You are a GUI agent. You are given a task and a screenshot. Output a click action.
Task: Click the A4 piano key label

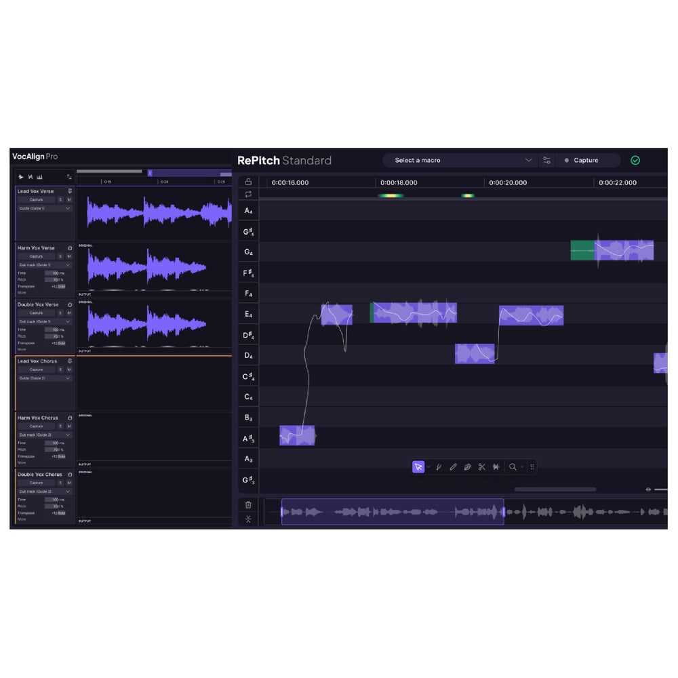click(248, 211)
